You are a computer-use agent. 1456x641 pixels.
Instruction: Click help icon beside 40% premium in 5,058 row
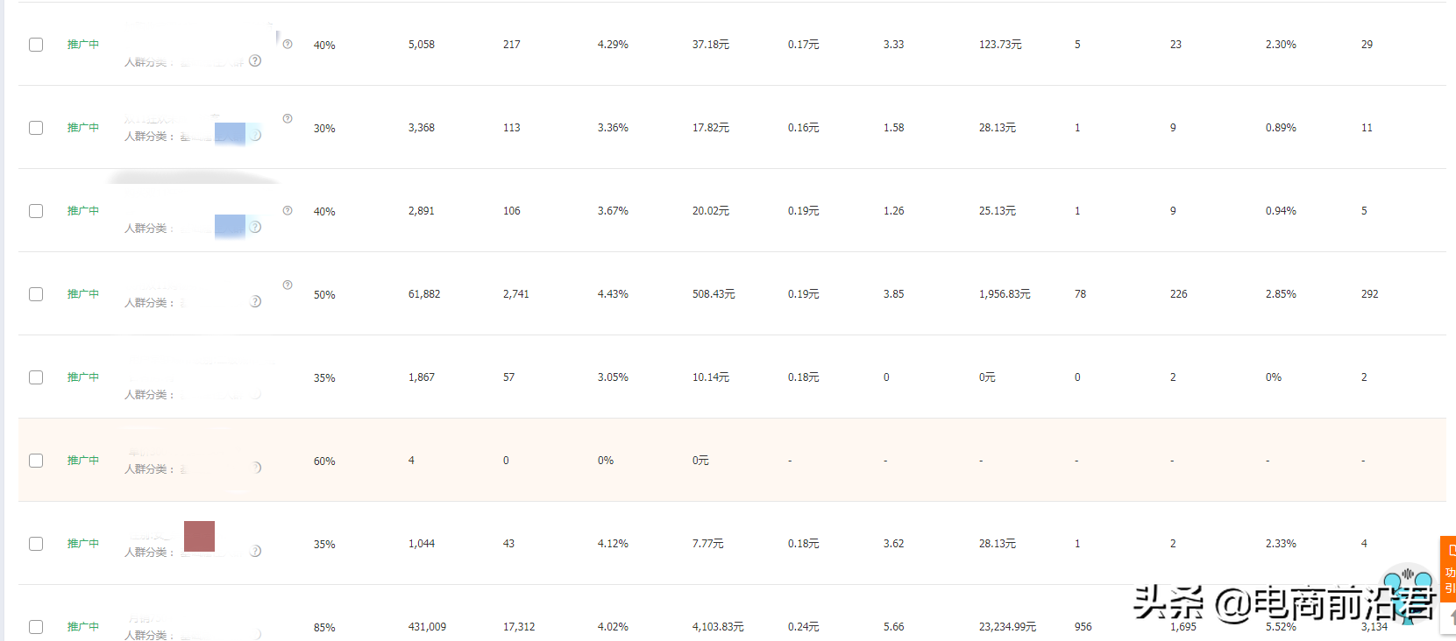pyautogui.click(x=288, y=44)
